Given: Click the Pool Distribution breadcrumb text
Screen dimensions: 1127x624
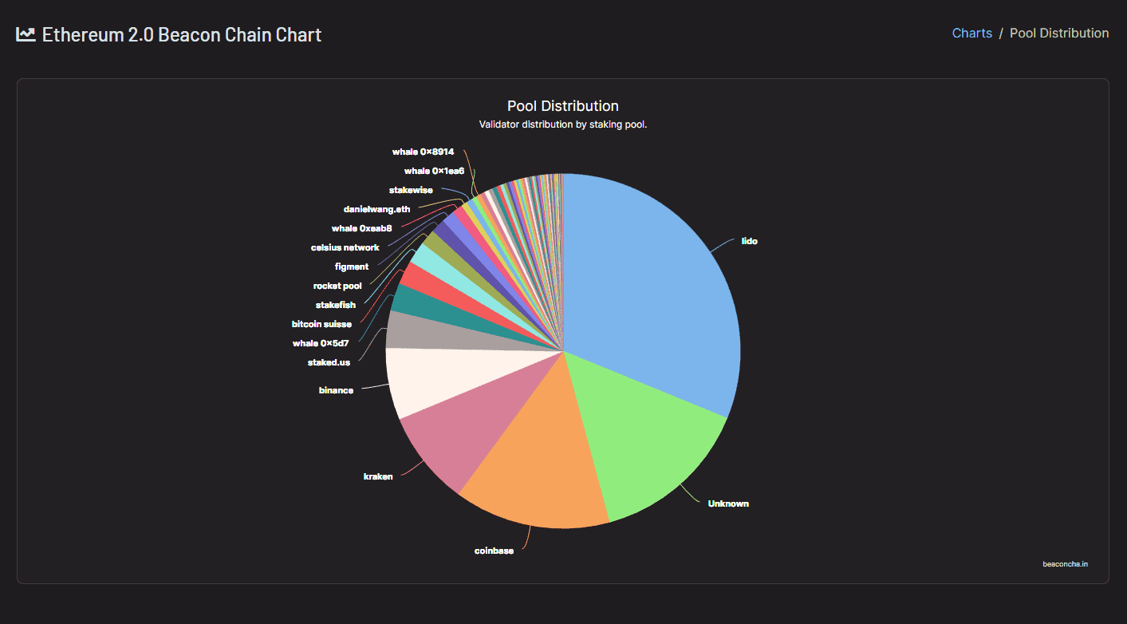Looking at the screenshot, I should coord(1059,33).
